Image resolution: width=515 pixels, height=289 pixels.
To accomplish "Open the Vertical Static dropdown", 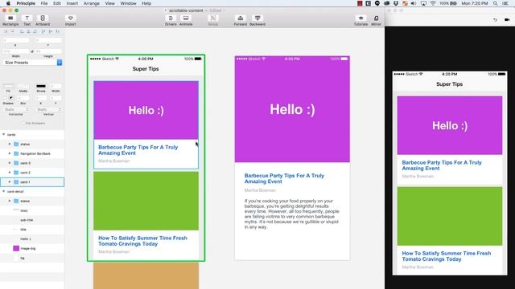I will coord(48,109).
